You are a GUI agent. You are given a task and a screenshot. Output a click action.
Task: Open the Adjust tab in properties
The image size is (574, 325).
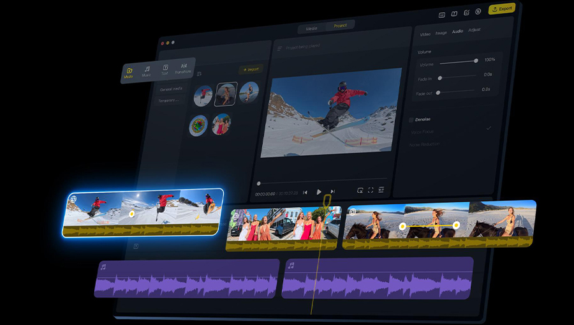pyautogui.click(x=475, y=30)
